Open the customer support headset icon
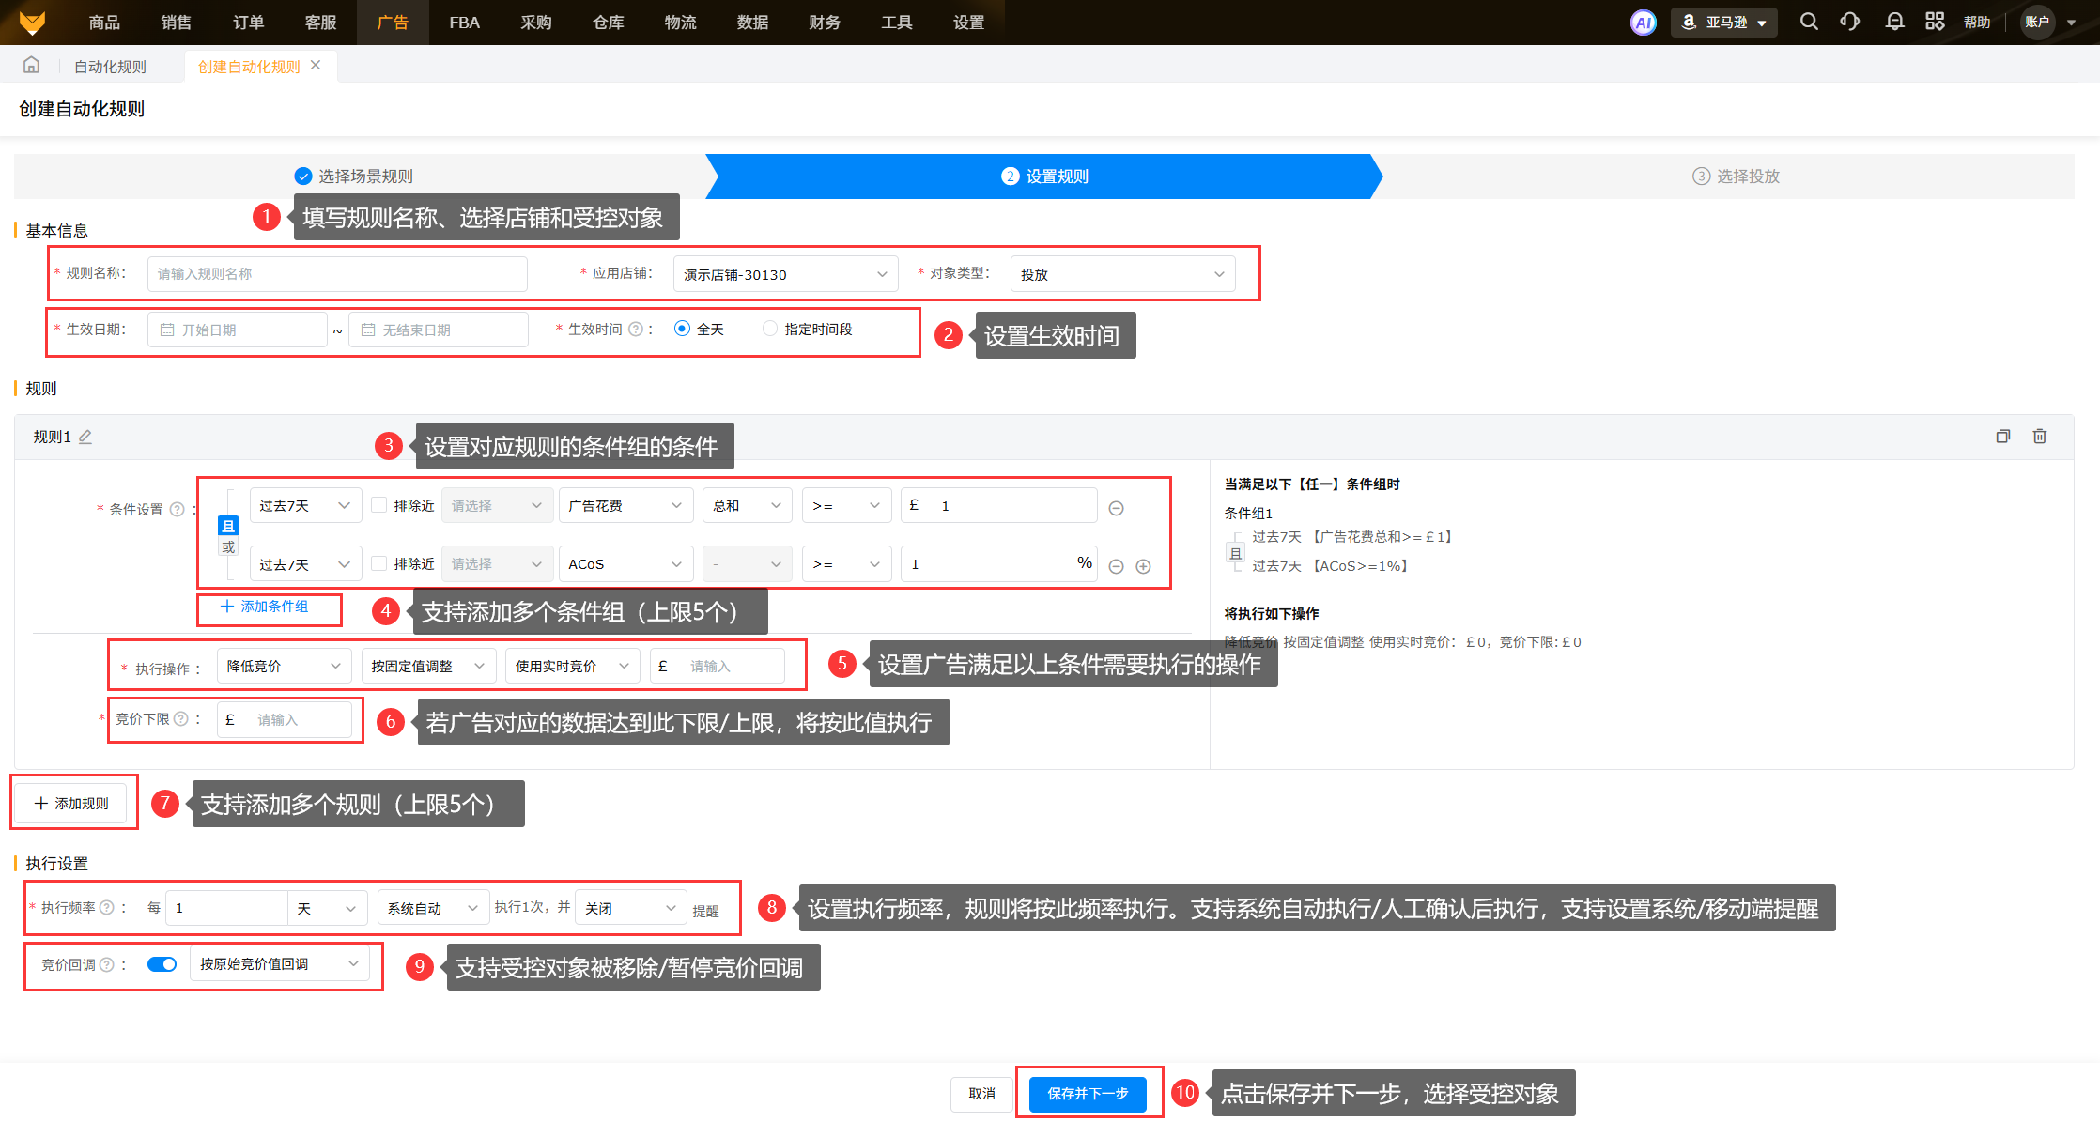 (x=1849, y=22)
